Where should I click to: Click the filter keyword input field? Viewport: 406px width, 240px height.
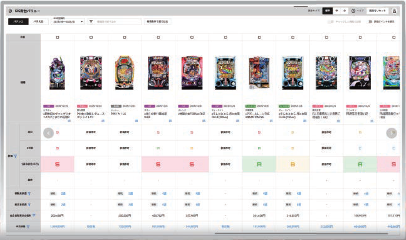(x=118, y=22)
